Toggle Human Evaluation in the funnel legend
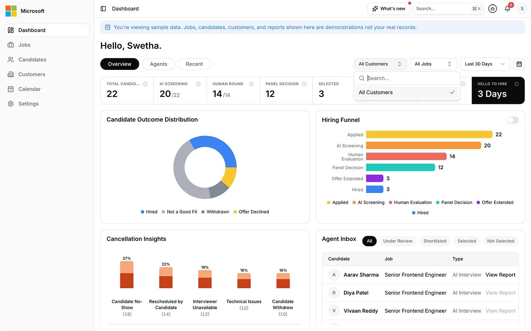Screen dimensions: 531x331 [x=410, y=202]
